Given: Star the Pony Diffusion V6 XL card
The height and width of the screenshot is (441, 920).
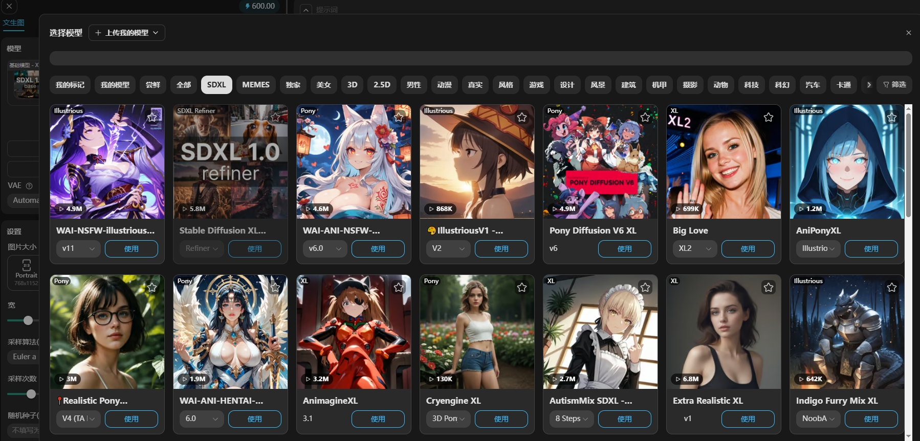Looking at the screenshot, I should (645, 117).
